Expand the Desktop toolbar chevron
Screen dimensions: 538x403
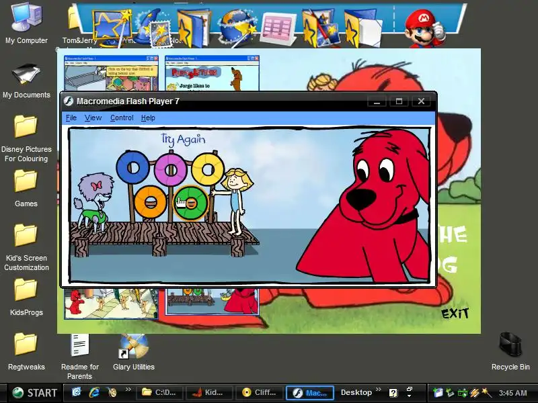[378, 390]
